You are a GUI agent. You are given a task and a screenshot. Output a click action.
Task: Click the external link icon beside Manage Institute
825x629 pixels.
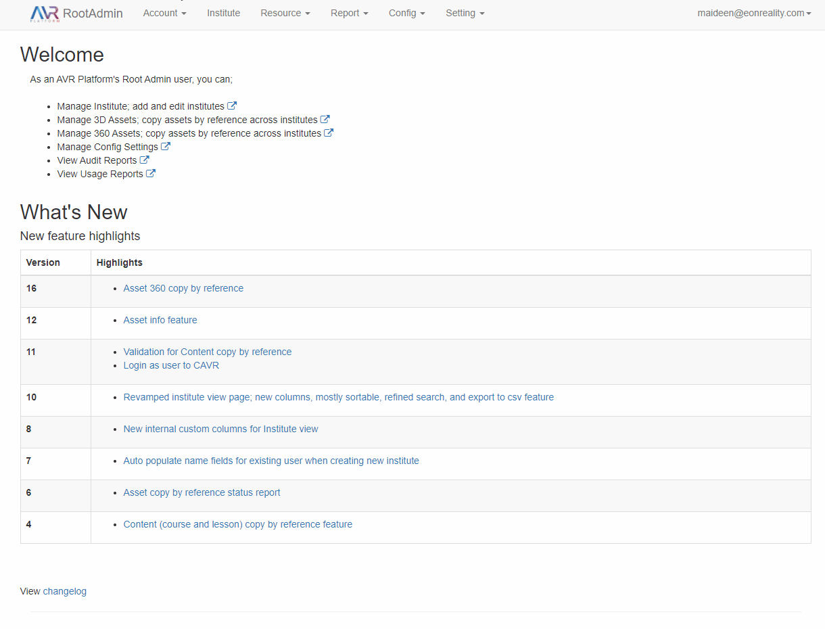(232, 106)
